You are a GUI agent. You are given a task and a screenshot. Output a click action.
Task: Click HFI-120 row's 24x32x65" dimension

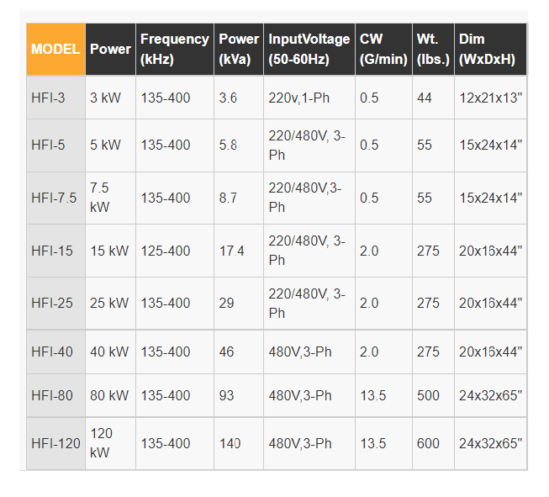(x=490, y=443)
